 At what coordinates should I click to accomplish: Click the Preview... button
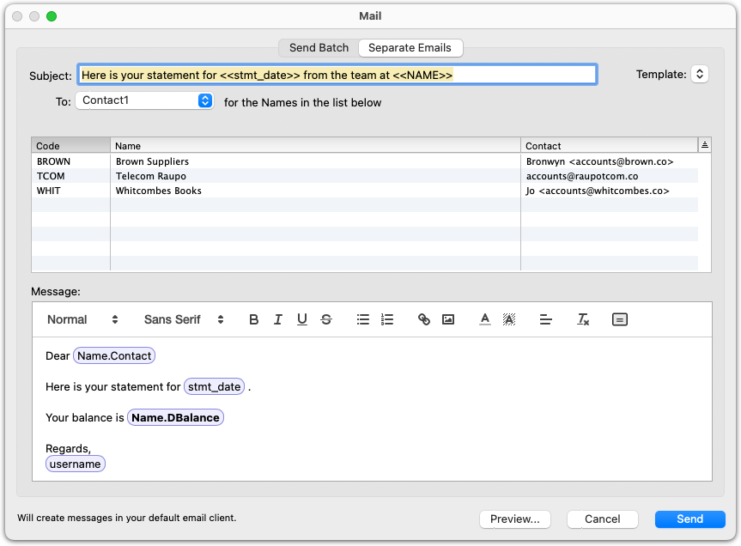[x=514, y=519]
